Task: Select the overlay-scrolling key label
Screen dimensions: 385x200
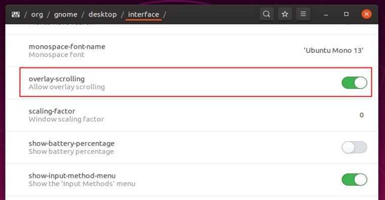Action: 57,79
